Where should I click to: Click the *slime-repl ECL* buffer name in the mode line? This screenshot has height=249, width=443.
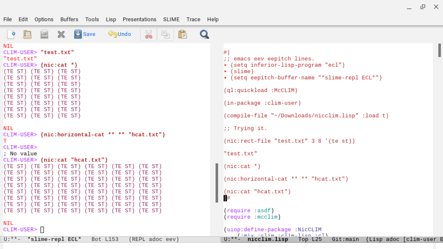tap(54, 239)
